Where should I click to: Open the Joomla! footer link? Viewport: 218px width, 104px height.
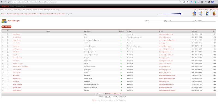(x=94, y=100)
